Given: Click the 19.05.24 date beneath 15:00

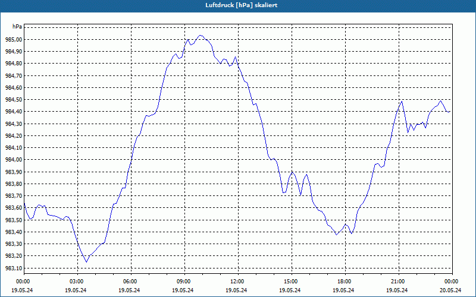Looking at the screenshot, I should (x=290, y=290).
